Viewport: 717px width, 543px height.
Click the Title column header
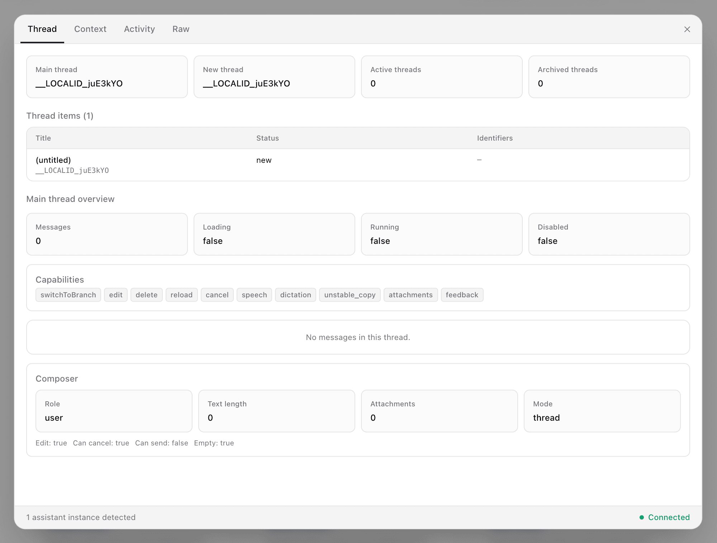[x=43, y=138]
